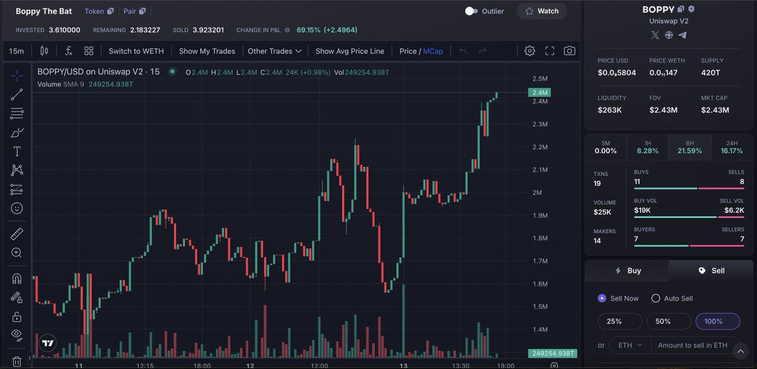
Task: Hide all drawings with eye icon
Action: (x=17, y=334)
